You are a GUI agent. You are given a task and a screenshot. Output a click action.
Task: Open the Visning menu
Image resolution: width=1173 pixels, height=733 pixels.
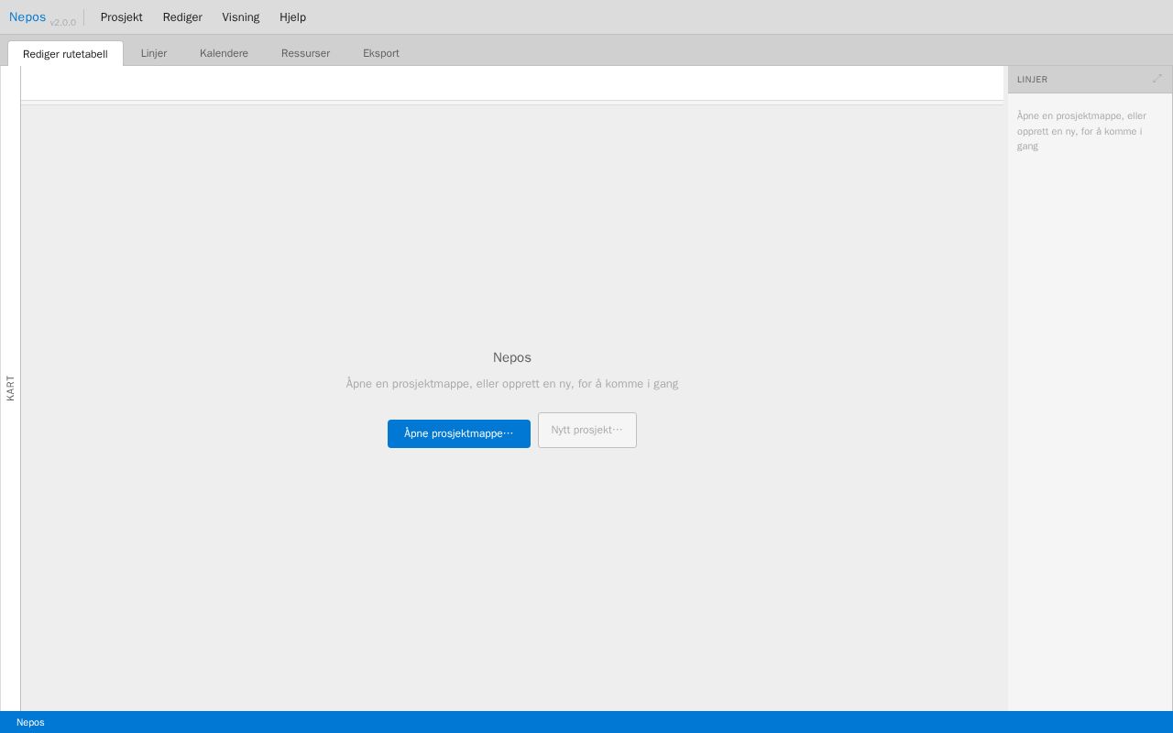click(241, 17)
